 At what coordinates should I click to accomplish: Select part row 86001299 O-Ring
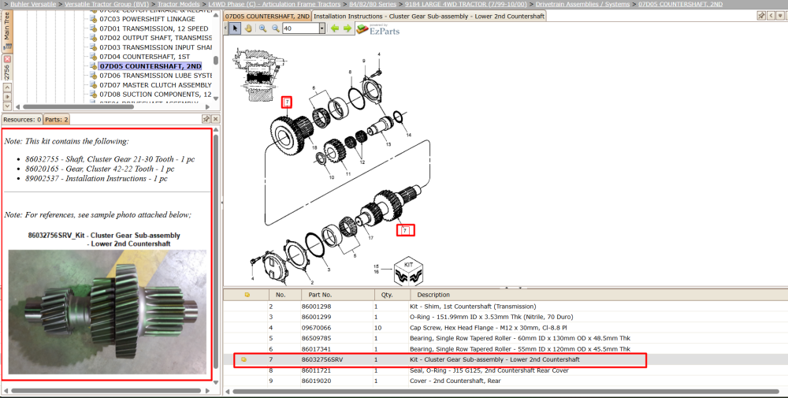coord(506,317)
